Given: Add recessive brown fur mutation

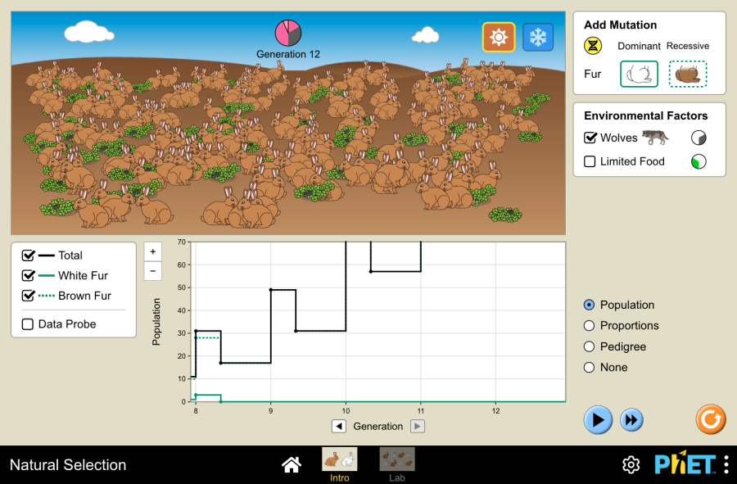Looking at the screenshot, I should 688,74.
